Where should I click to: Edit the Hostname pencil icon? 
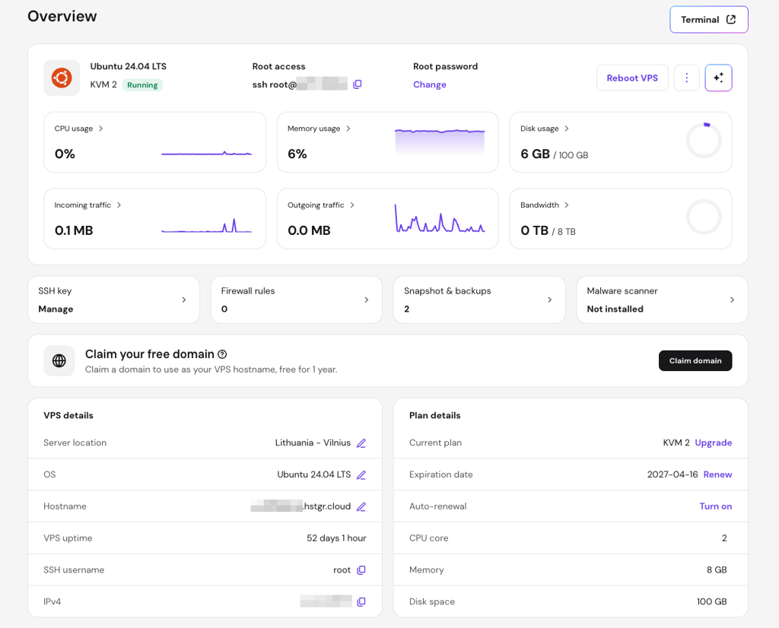tap(361, 507)
